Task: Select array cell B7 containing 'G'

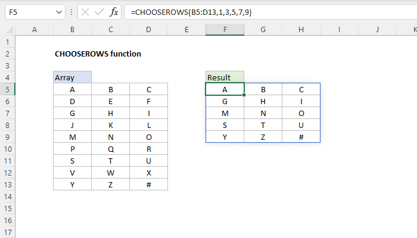Action: [x=72, y=114]
